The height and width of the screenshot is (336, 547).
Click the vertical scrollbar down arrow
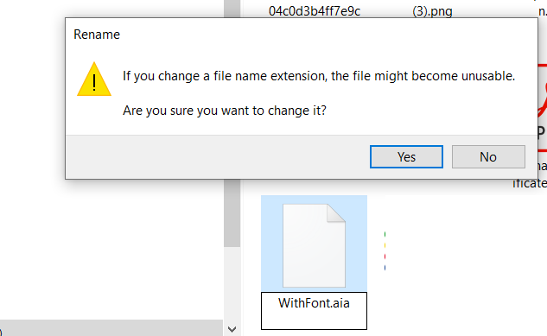tap(232, 329)
